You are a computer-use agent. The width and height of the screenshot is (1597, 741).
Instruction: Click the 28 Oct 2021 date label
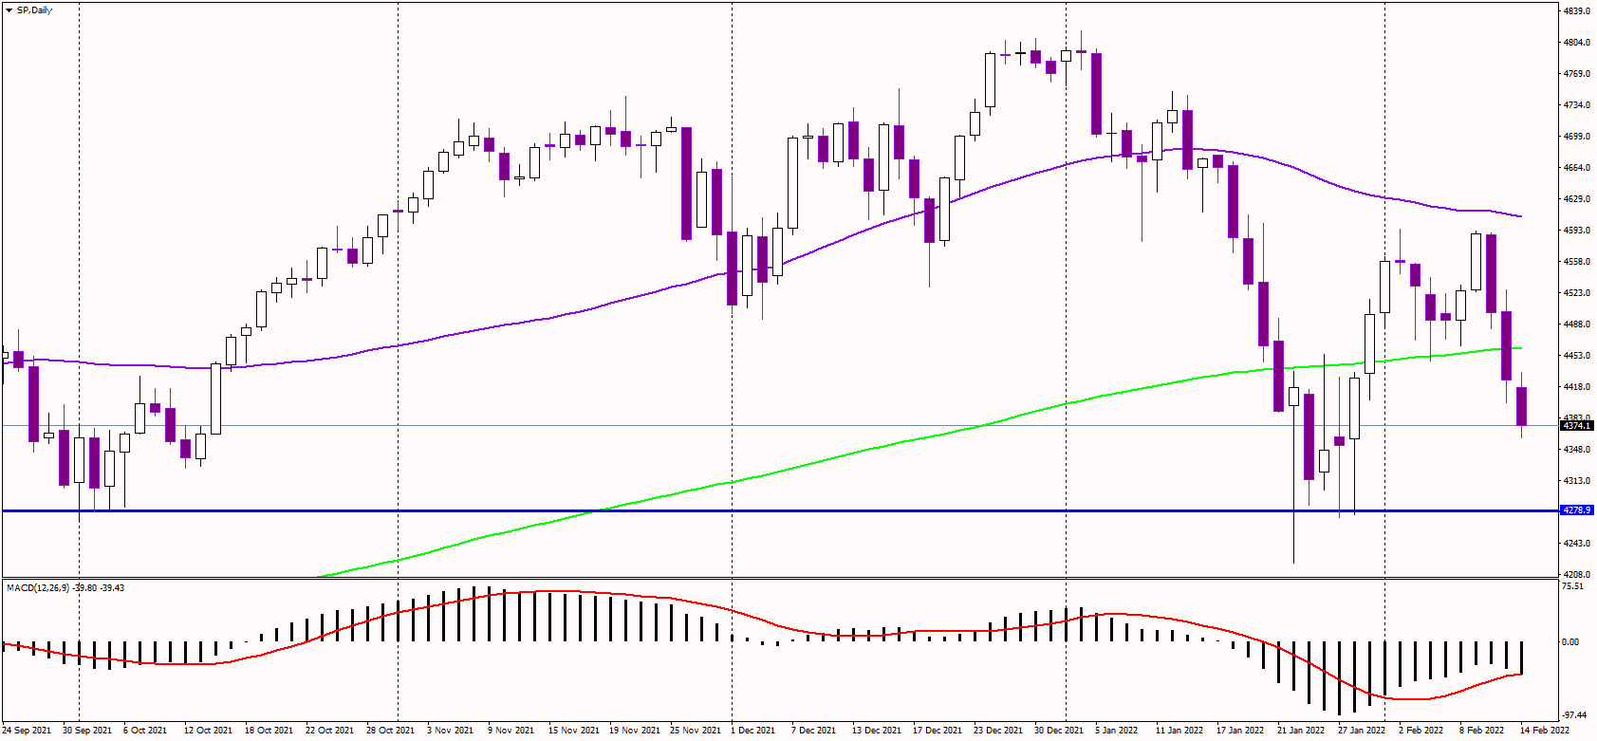click(390, 731)
